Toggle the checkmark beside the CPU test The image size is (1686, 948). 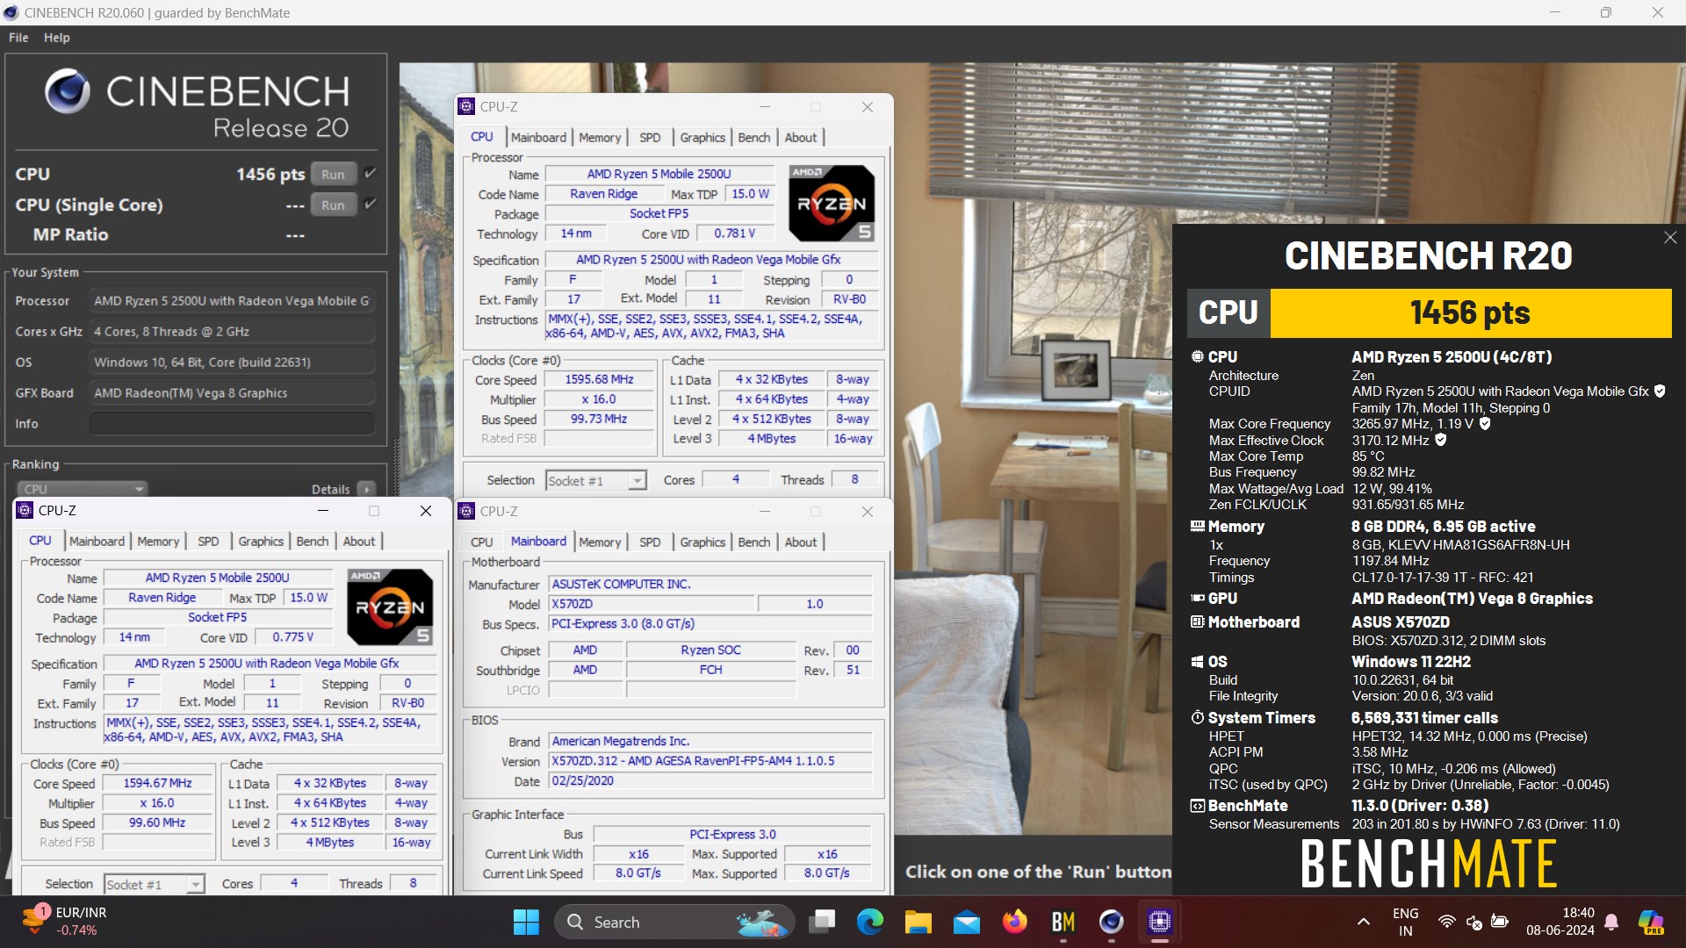coord(371,173)
